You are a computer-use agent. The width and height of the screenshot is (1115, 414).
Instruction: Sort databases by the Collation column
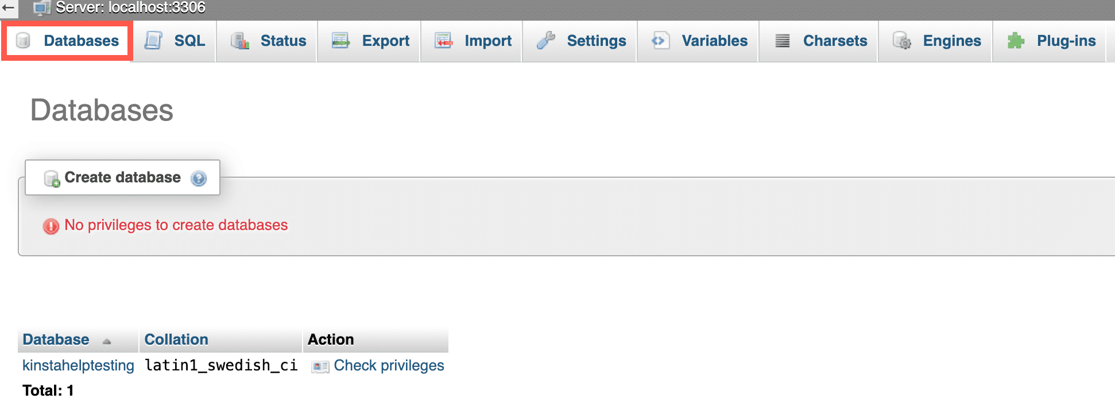coord(176,339)
